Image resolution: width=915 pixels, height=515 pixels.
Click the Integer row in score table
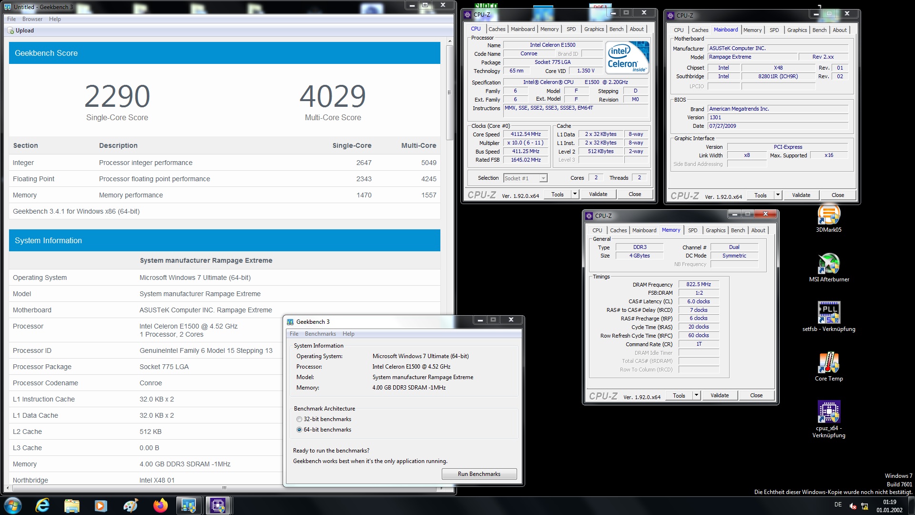tap(224, 163)
